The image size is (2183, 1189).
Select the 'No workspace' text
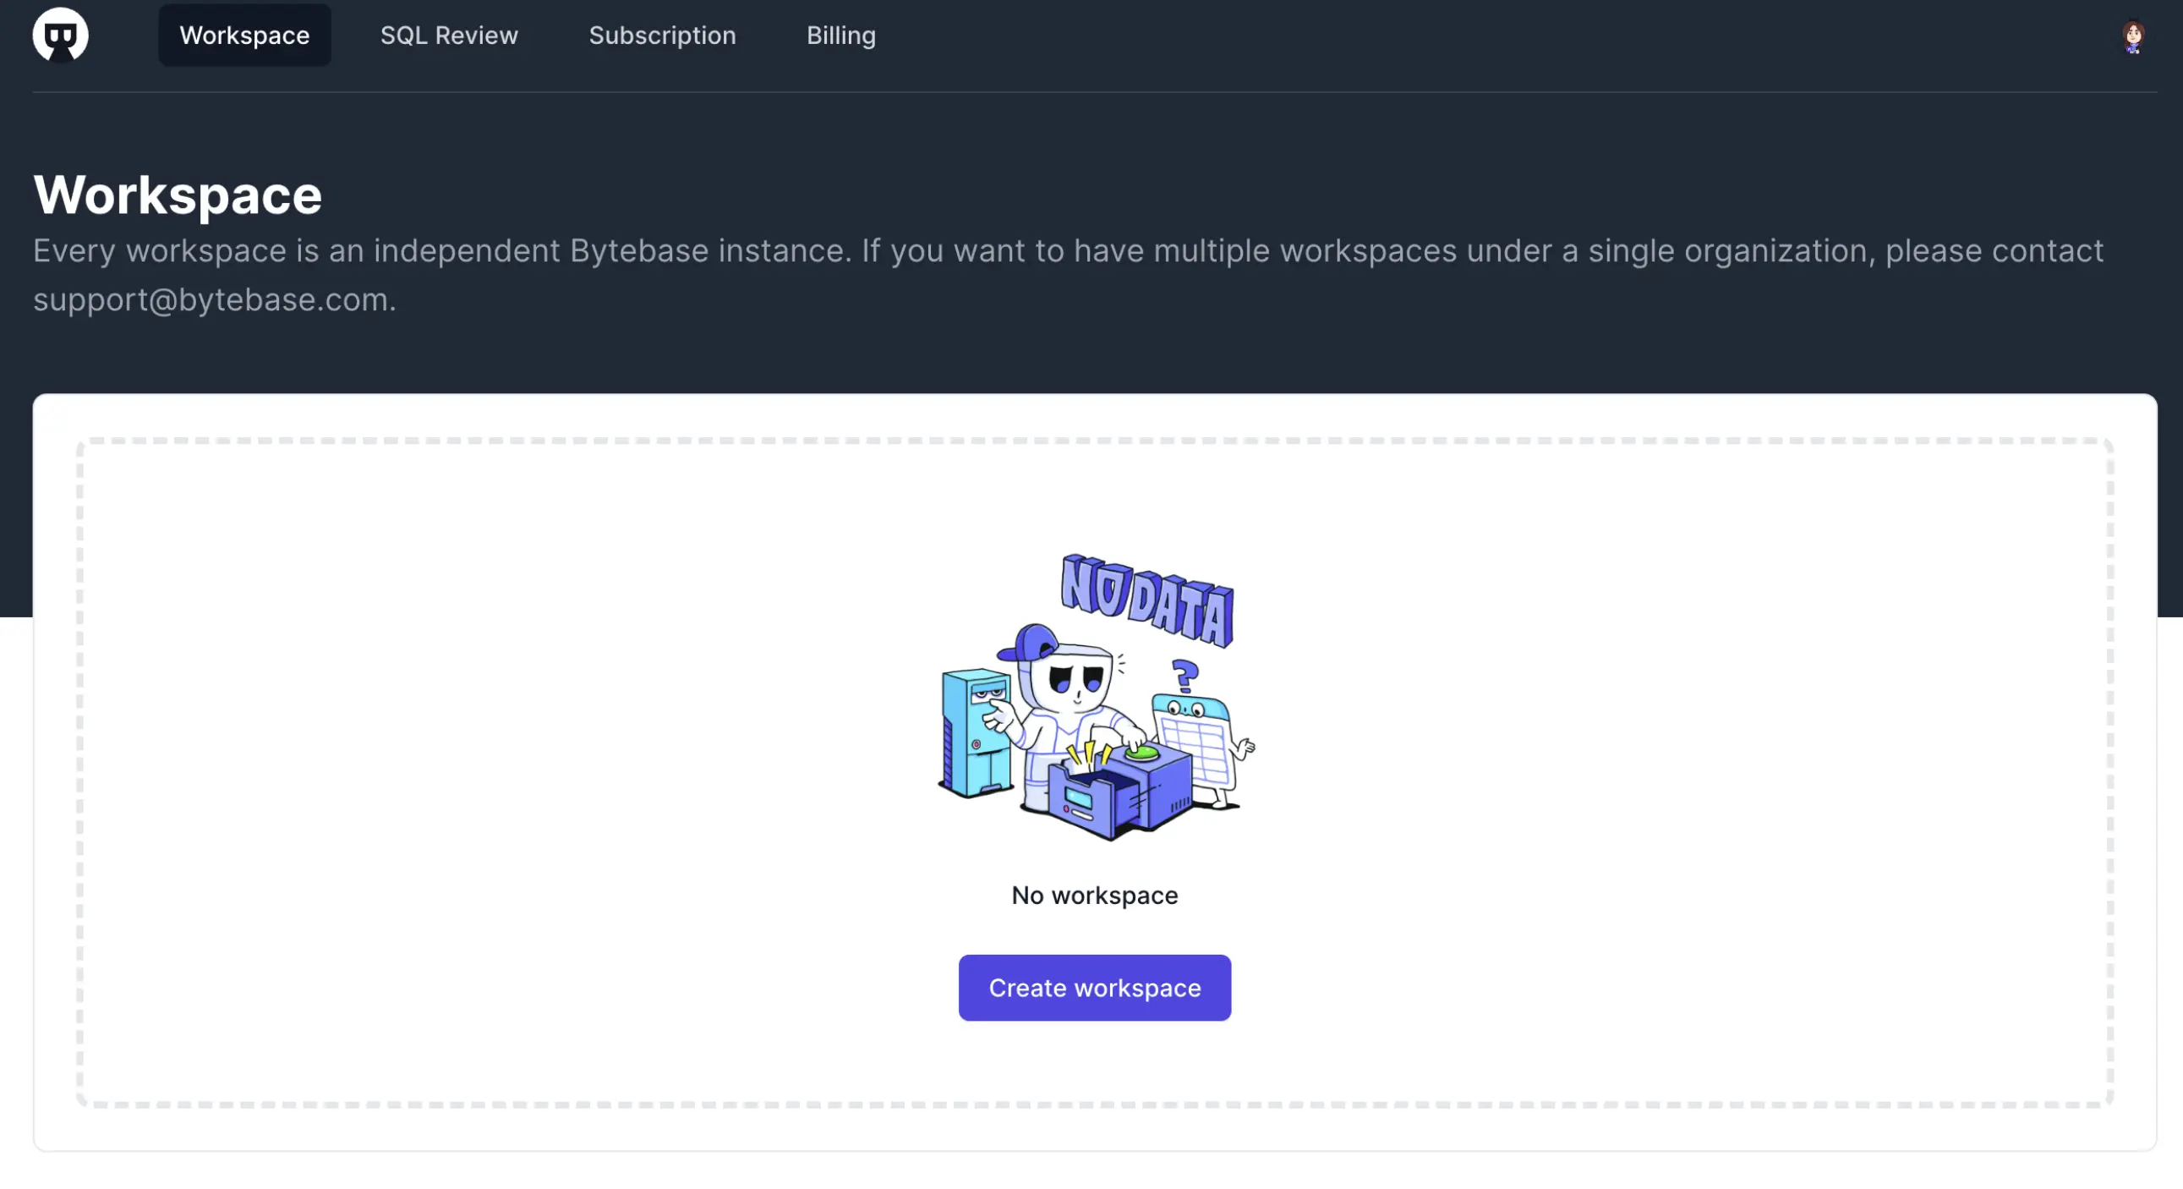(1094, 895)
